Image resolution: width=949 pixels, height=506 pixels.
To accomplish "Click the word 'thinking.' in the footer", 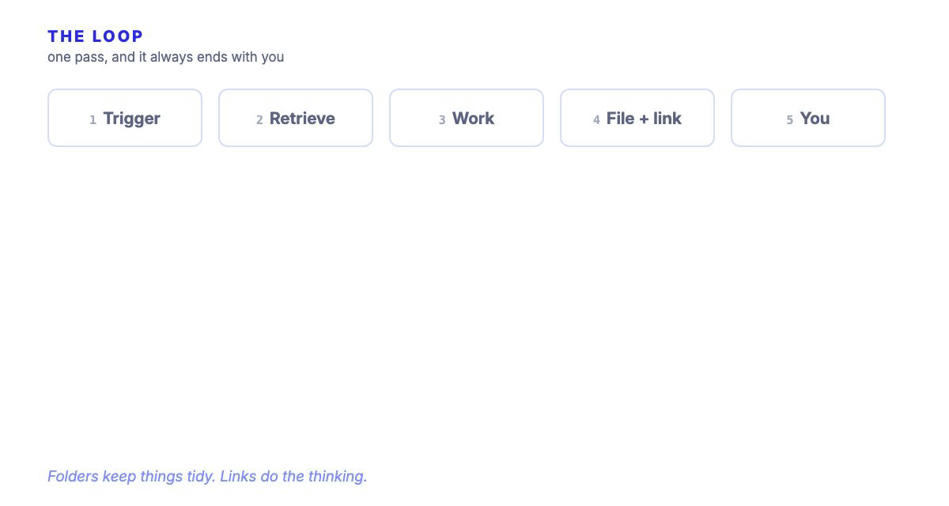I will click(338, 476).
